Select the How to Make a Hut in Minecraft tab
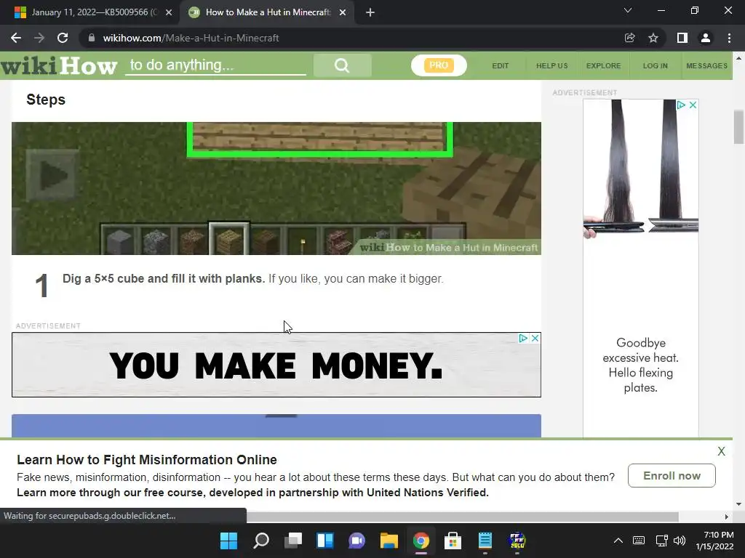This screenshot has width=745, height=558. 268,12
